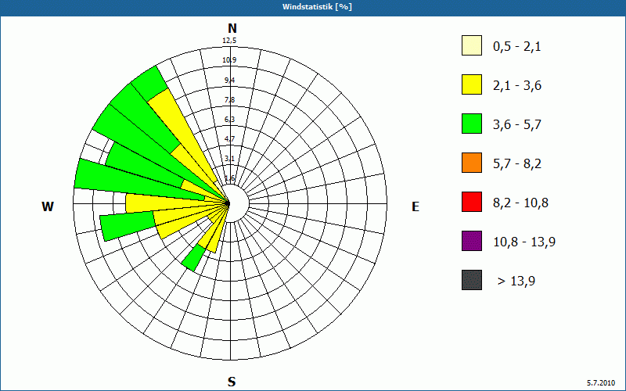Click the wind rose center point

228,203
